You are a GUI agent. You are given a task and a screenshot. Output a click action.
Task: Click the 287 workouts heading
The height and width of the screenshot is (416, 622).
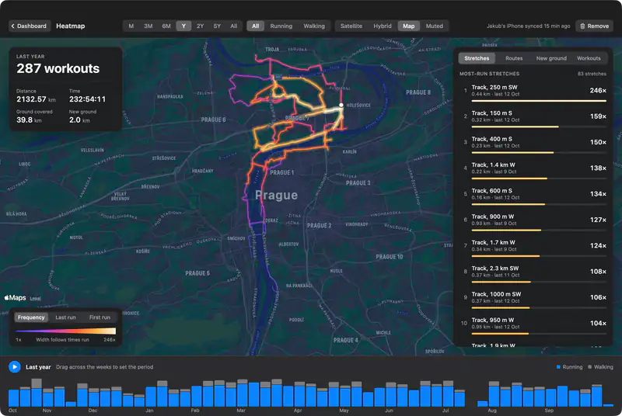58,68
